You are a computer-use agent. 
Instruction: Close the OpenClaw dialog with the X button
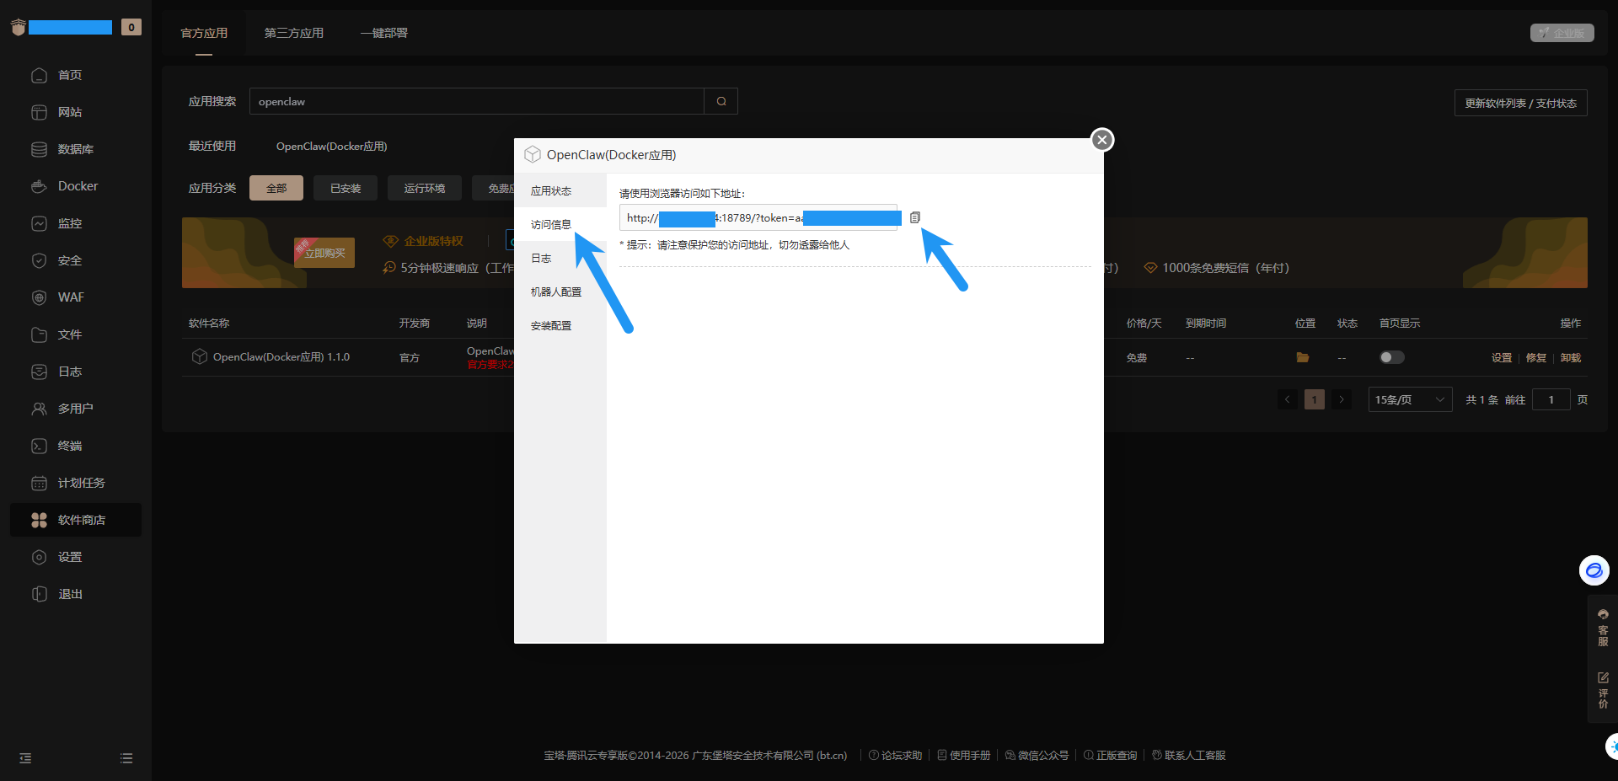pos(1101,140)
